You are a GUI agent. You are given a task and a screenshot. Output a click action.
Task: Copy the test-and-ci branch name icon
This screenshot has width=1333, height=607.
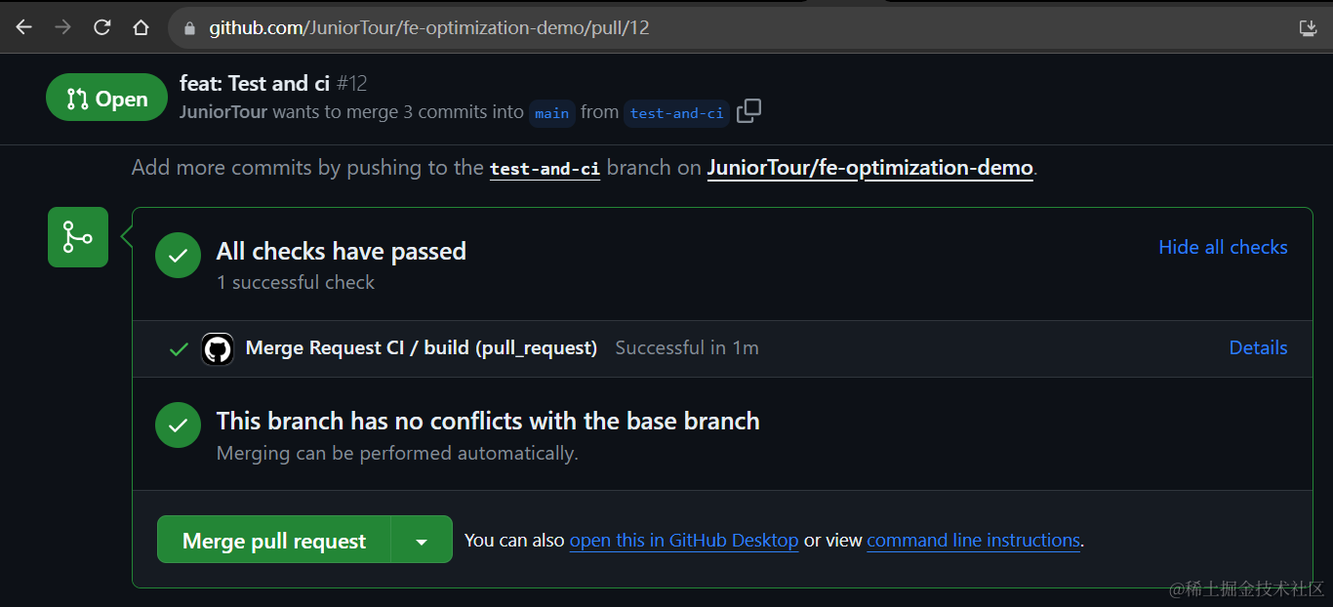point(748,111)
